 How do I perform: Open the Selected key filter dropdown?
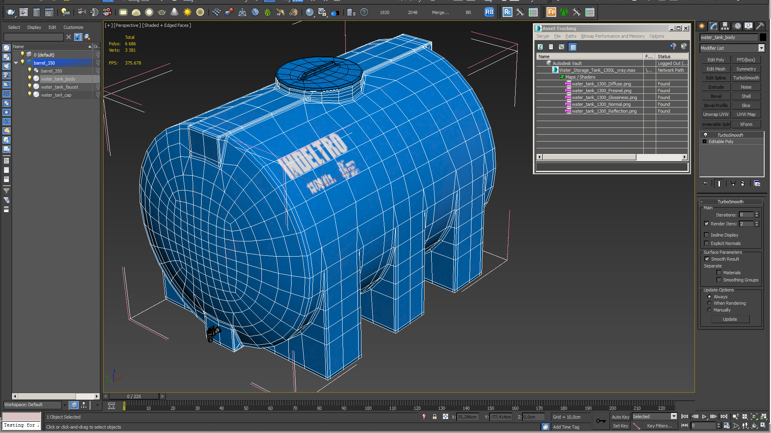coord(674,417)
